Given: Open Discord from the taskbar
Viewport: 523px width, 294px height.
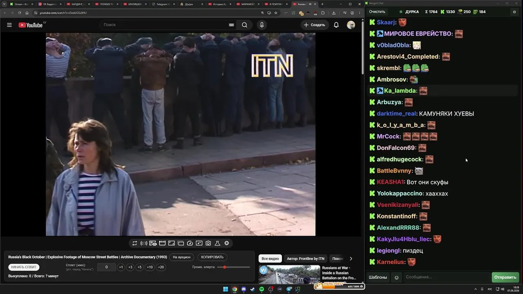Looking at the screenshot, I should pos(244,289).
